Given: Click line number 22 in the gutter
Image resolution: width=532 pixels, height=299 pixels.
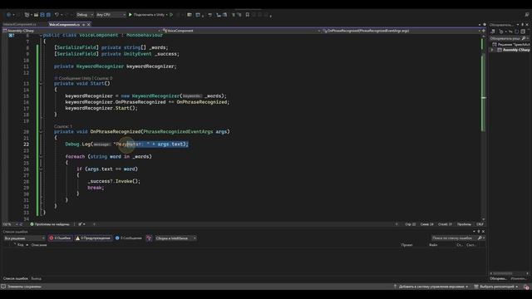Looking at the screenshot, I should [x=26, y=145].
